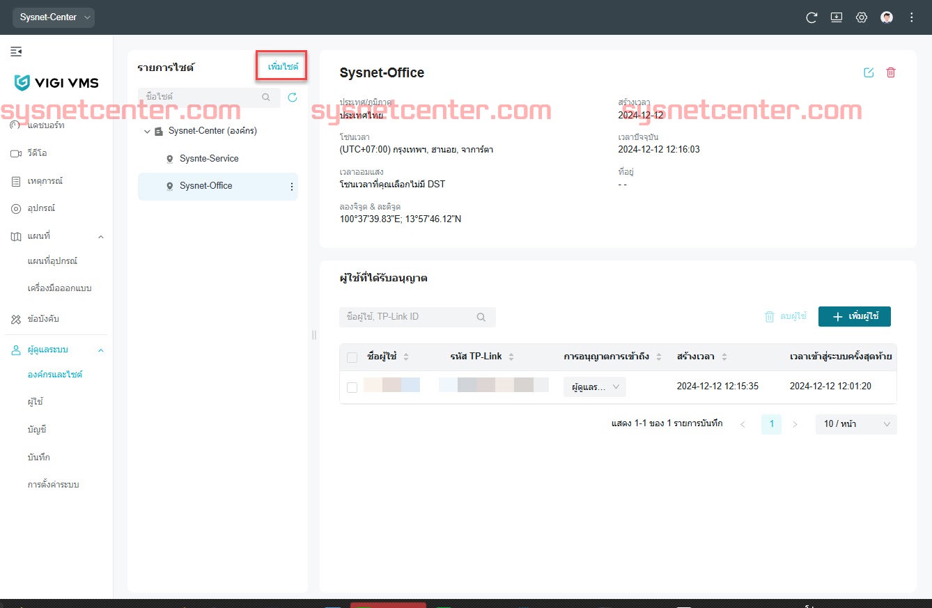Sort by สร้างเวลา column
The image size is (932, 608).
(x=724, y=357)
